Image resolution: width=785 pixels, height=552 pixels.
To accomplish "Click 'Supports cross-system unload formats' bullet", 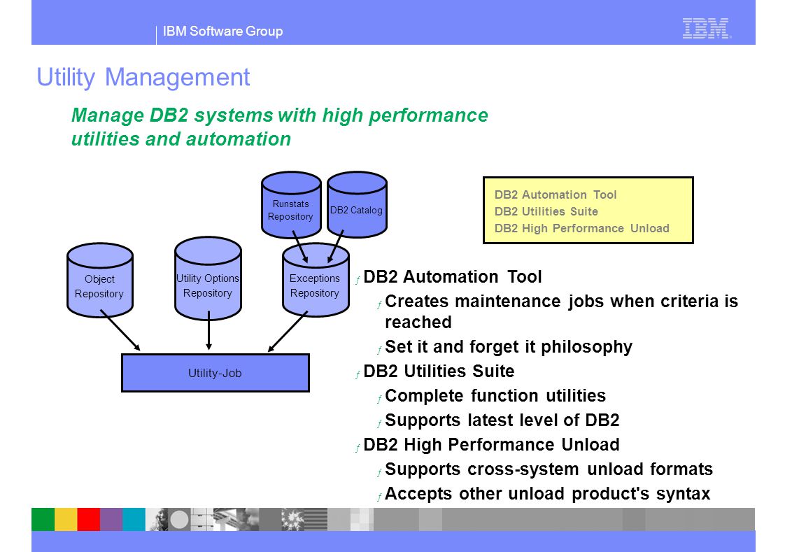I will coord(549,469).
